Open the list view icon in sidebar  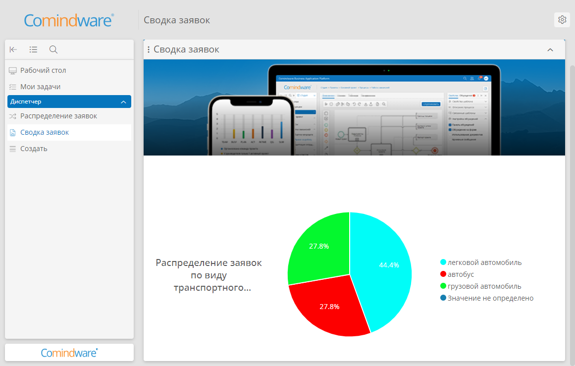(33, 50)
